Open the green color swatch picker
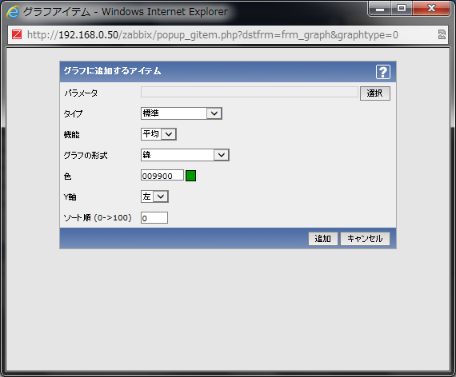Screen dimensions: 456x377 coord(190,176)
